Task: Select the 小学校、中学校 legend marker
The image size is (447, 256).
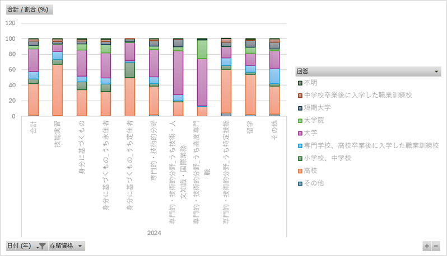Action: pos(300,158)
